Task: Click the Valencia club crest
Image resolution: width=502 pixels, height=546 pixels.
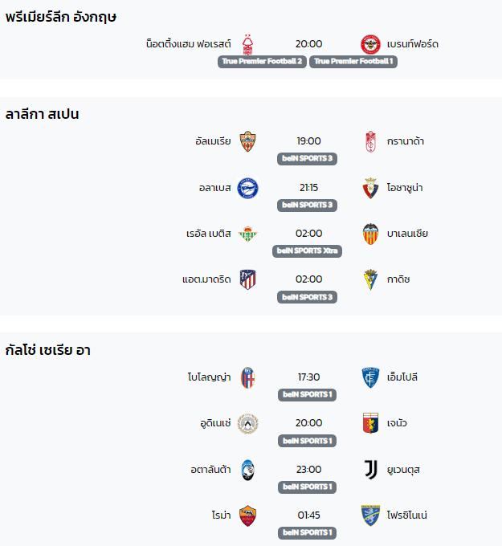Action: [x=370, y=234]
